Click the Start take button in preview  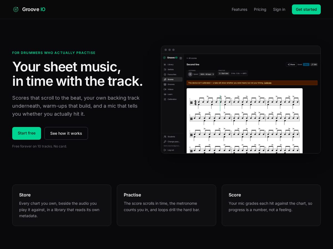pyautogui.click(x=224, y=73)
